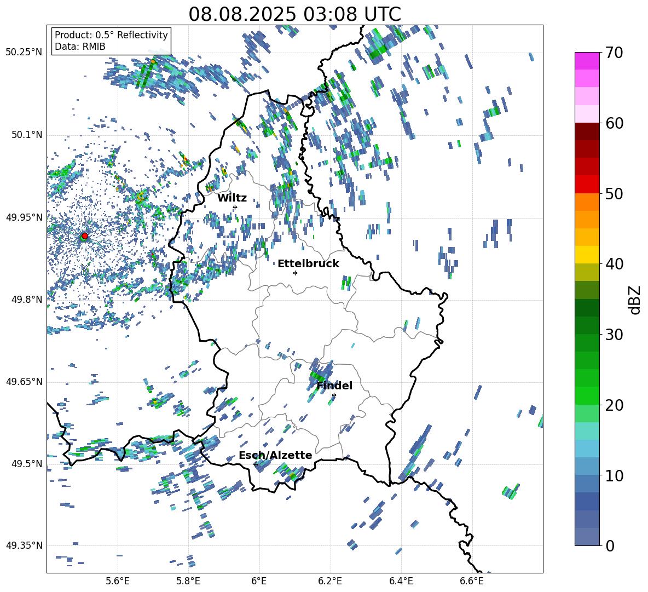Click the 10 colorbar tick label
The width and height of the screenshot is (648, 592).
[x=614, y=476]
